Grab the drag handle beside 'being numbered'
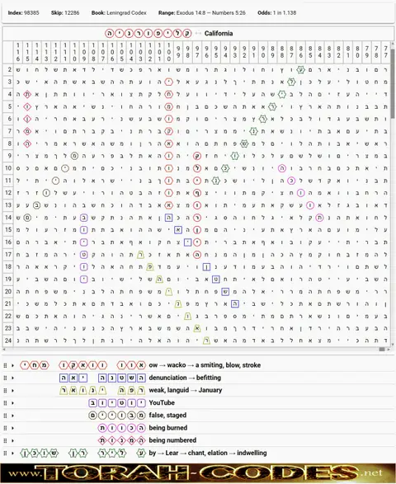Viewport: 396px width, 484px height. pos(5,440)
